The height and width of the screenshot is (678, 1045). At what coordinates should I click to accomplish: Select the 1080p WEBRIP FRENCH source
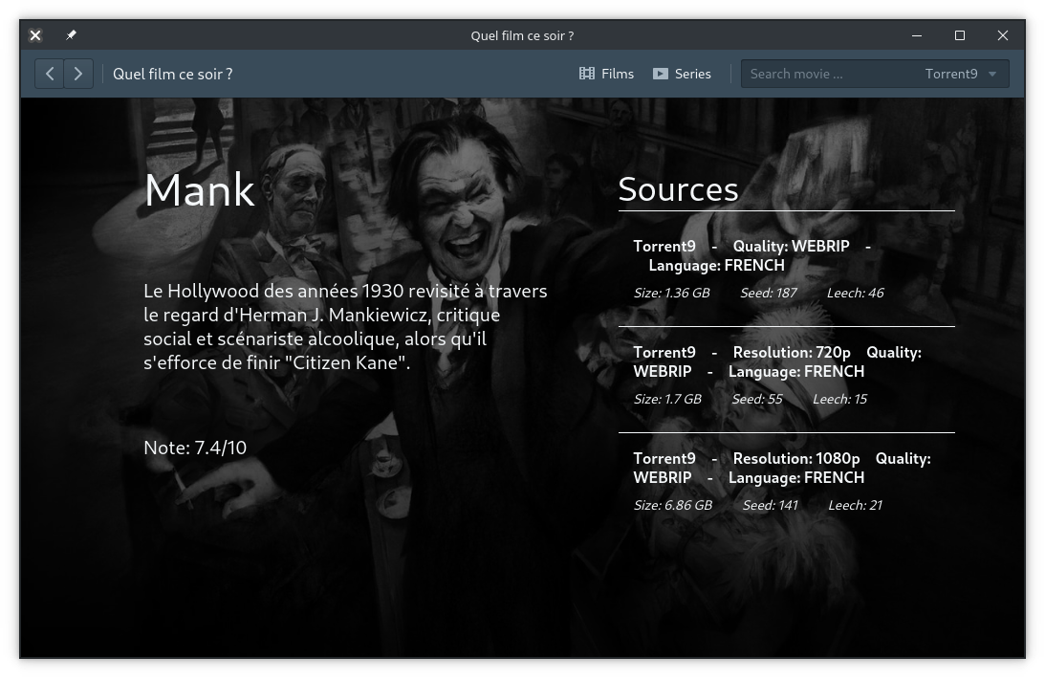pos(787,482)
